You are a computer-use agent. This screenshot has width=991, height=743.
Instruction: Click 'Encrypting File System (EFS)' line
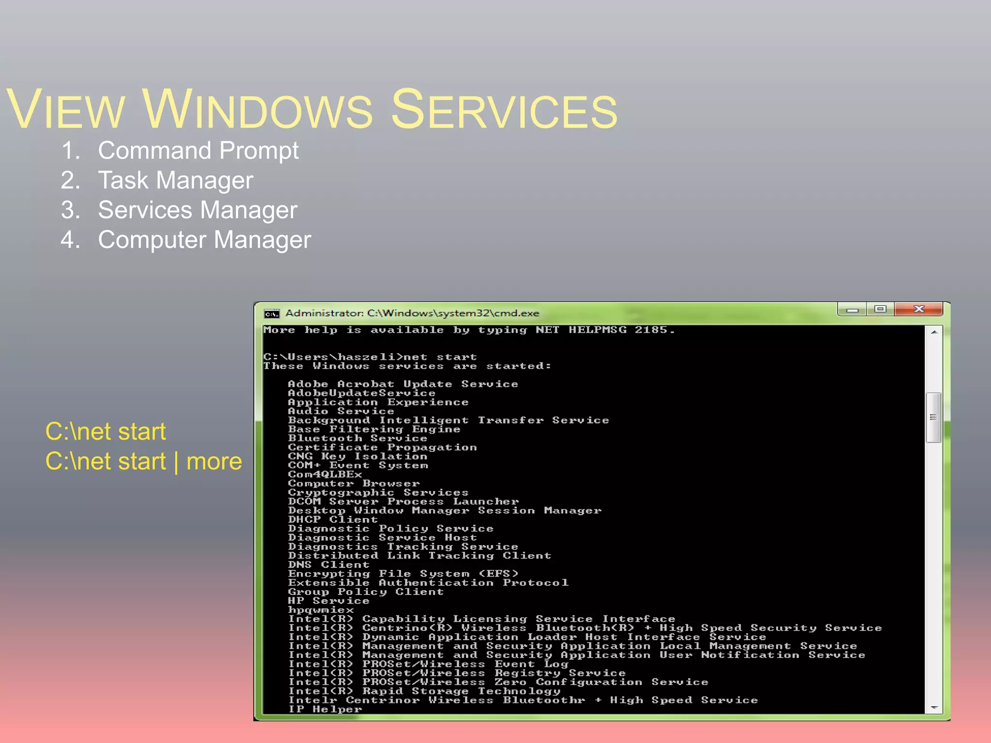pyautogui.click(x=403, y=574)
